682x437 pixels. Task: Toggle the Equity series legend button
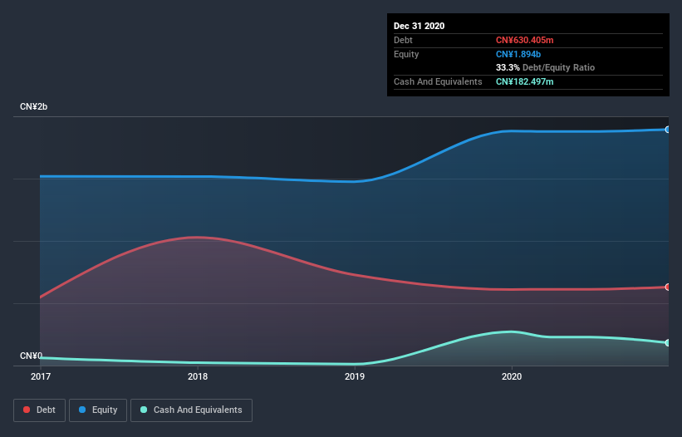98,410
